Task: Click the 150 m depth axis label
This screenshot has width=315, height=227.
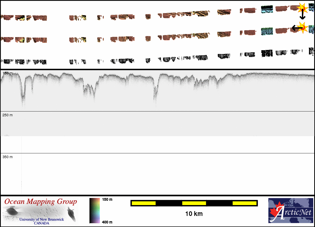Action: (x=7, y=73)
